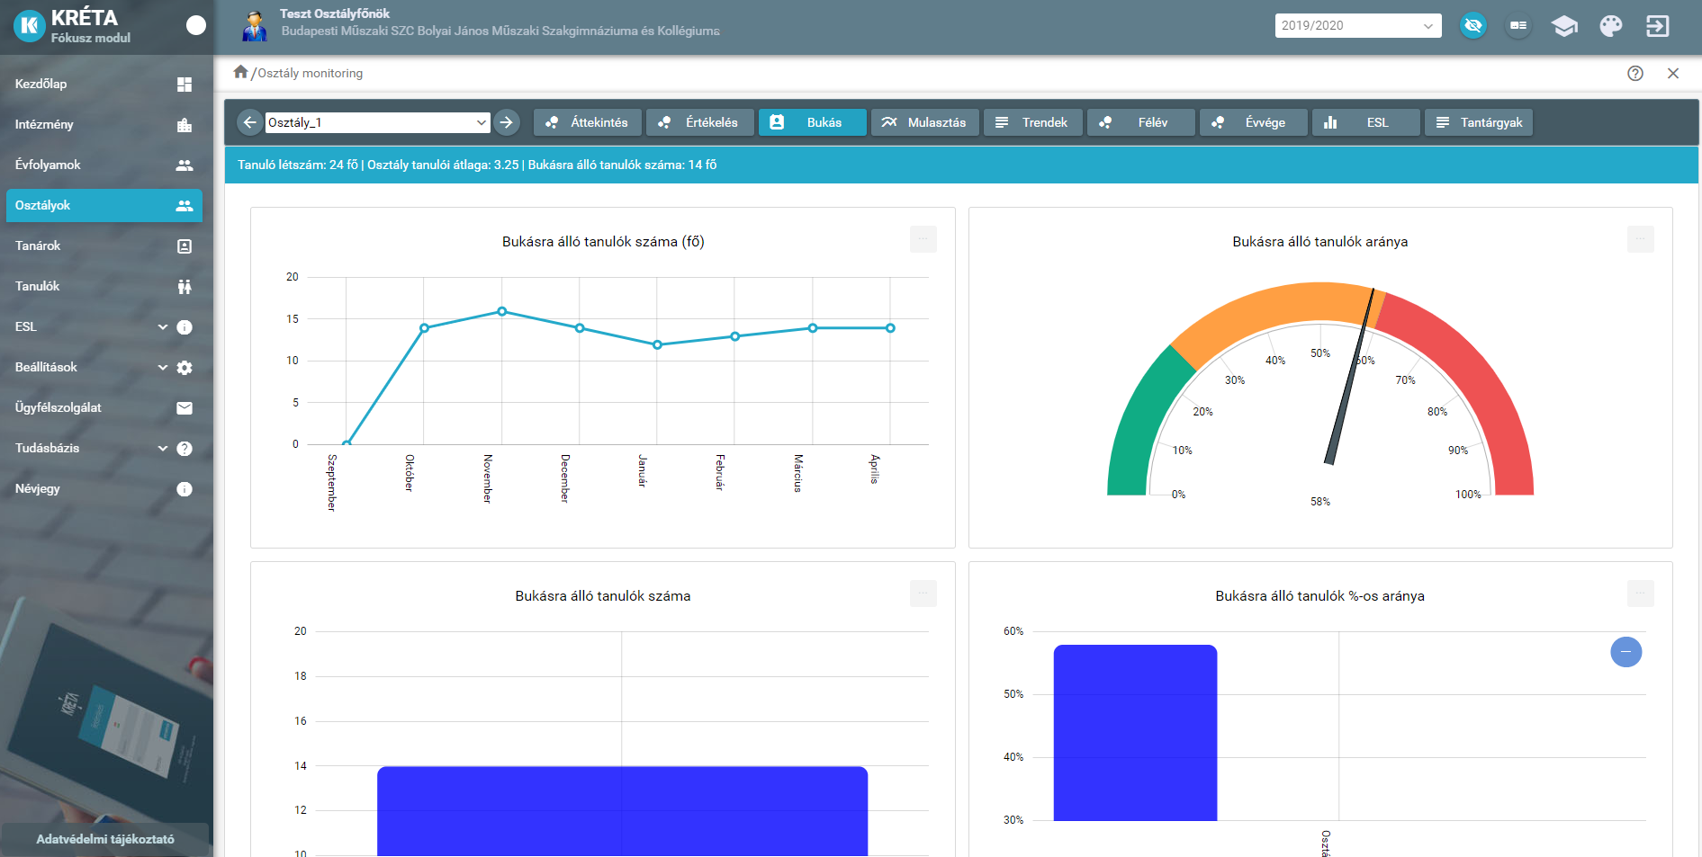Open options menu of Bukásra álló tanulók száma (fő) chart

point(923,239)
